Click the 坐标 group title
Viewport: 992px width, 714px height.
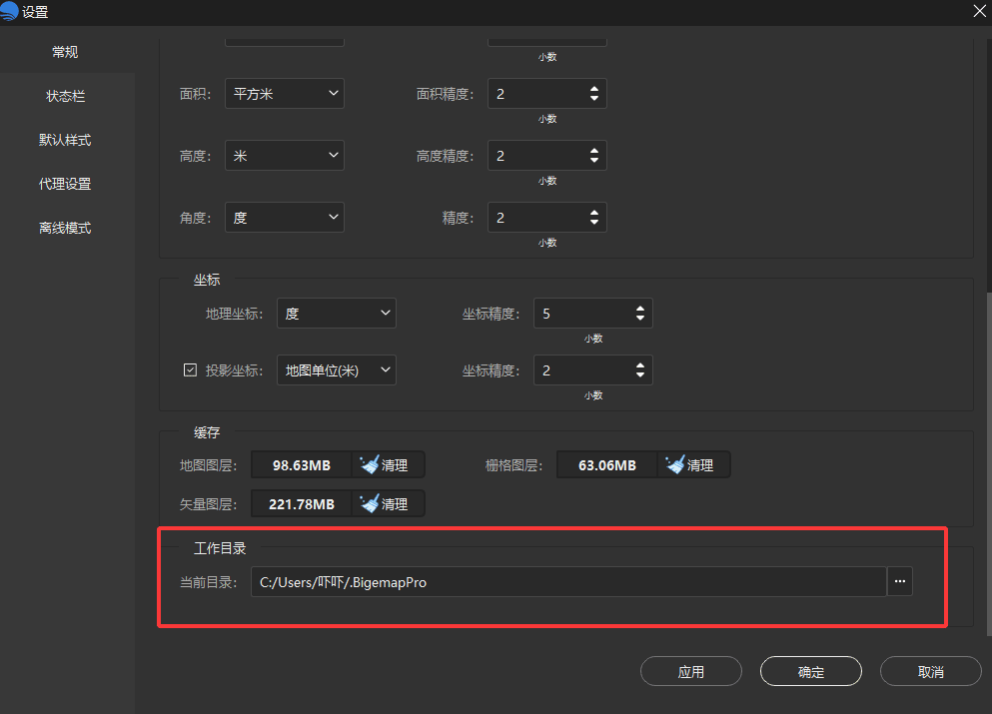pos(207,280)
